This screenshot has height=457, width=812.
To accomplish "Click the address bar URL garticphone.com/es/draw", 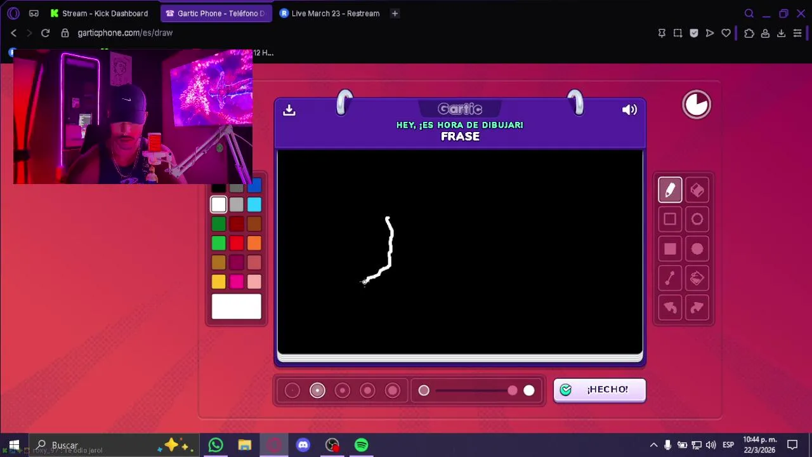I will pyautogui.click(x=125, y=33).
